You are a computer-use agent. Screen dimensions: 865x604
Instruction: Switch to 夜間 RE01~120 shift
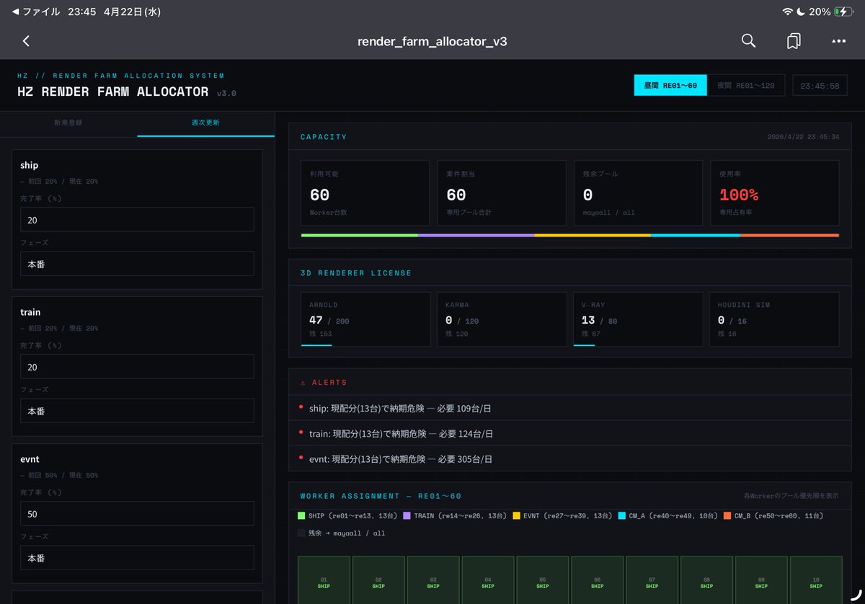pyautogui.click(x=746, y=85)
